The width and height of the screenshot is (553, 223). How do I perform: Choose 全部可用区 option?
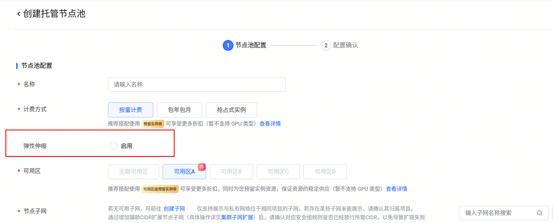(133, 172)
